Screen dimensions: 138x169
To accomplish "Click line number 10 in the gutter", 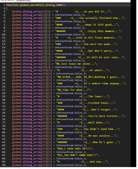I will coord(4,35).
